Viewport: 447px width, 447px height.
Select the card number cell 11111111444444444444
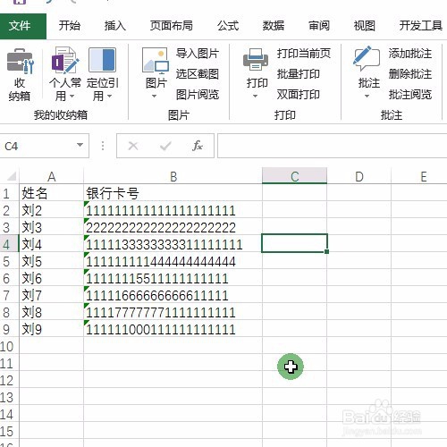(173, 261)
